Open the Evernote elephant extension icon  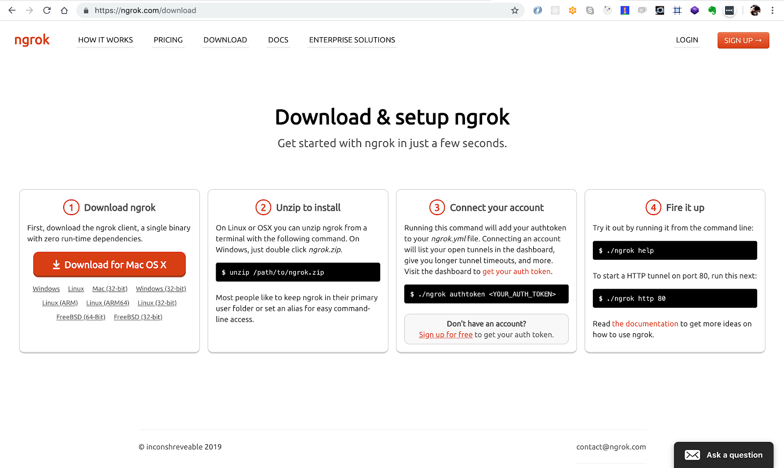click(x=712, y=10)
